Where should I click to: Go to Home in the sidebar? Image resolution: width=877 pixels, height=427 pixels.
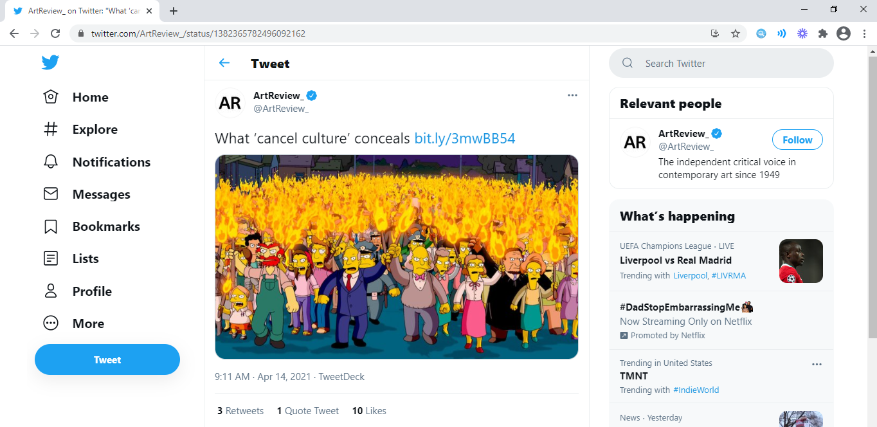75,97
